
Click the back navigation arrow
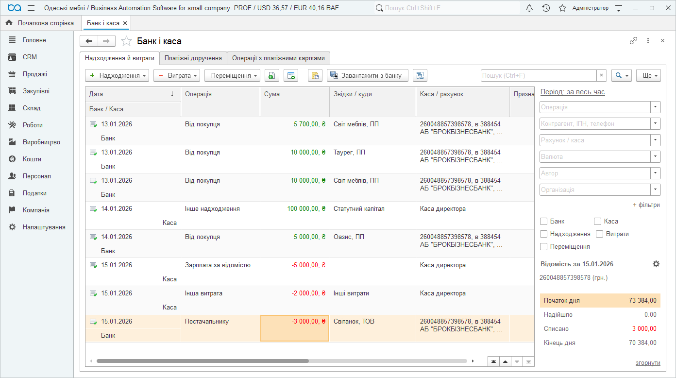click(x=89, y=41)
